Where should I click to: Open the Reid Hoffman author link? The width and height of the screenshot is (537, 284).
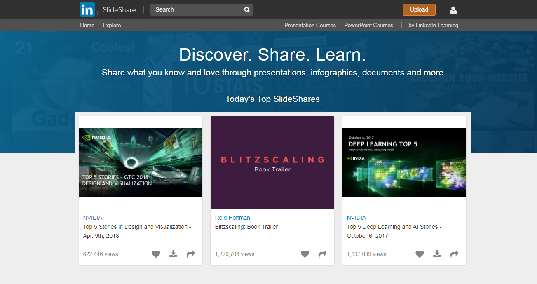232,218
